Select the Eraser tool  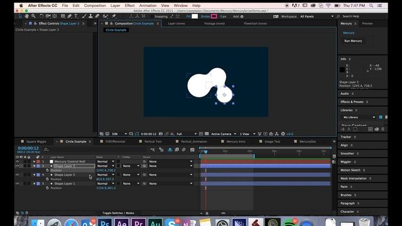pos(97,16)
